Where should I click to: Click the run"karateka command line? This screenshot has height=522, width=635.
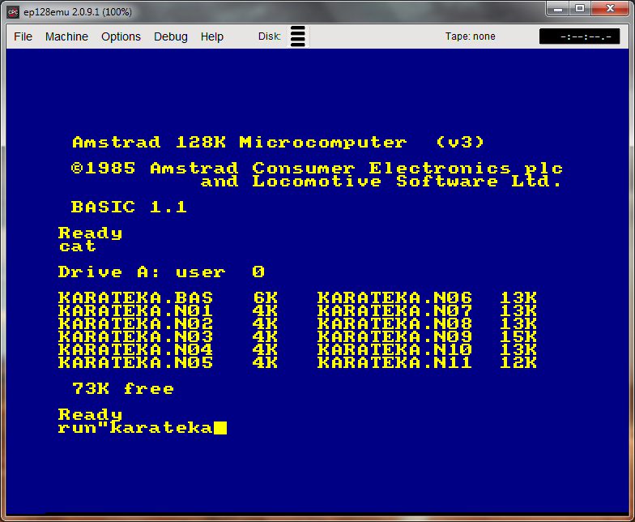[135, 428]
